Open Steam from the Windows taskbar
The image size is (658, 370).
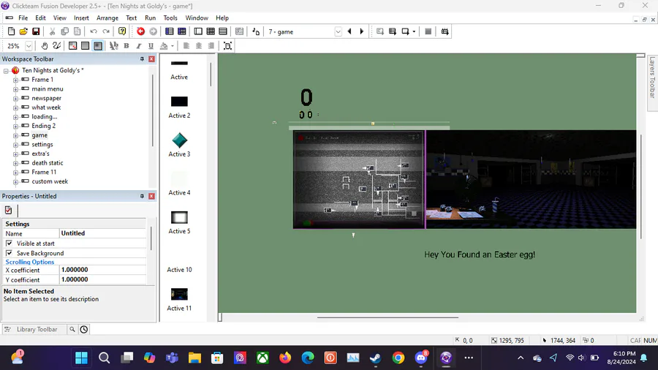click(376, 358)
